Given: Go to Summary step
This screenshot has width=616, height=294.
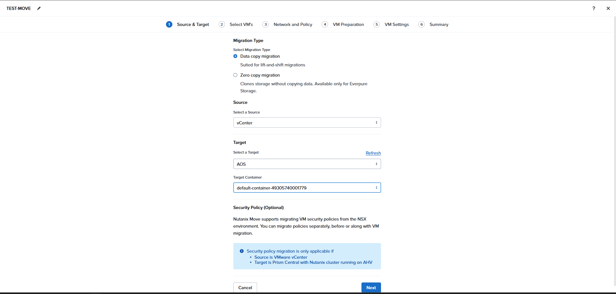Looking at the screenshot, I should click(x=433, y=24).
